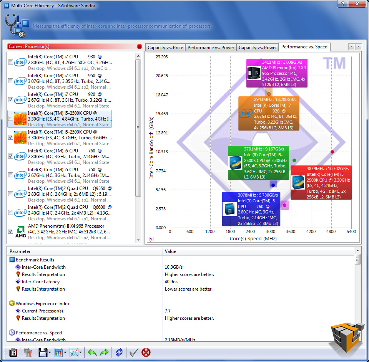Click the copy results charts icon
This screenshot has width=369, height=362.
(28, 352)
